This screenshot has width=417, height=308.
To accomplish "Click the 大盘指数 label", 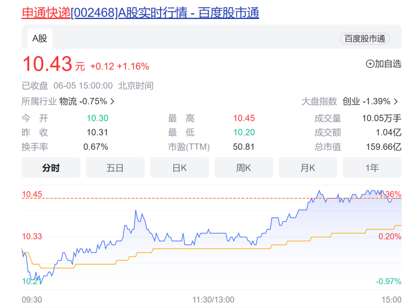I will pos(319,102).
